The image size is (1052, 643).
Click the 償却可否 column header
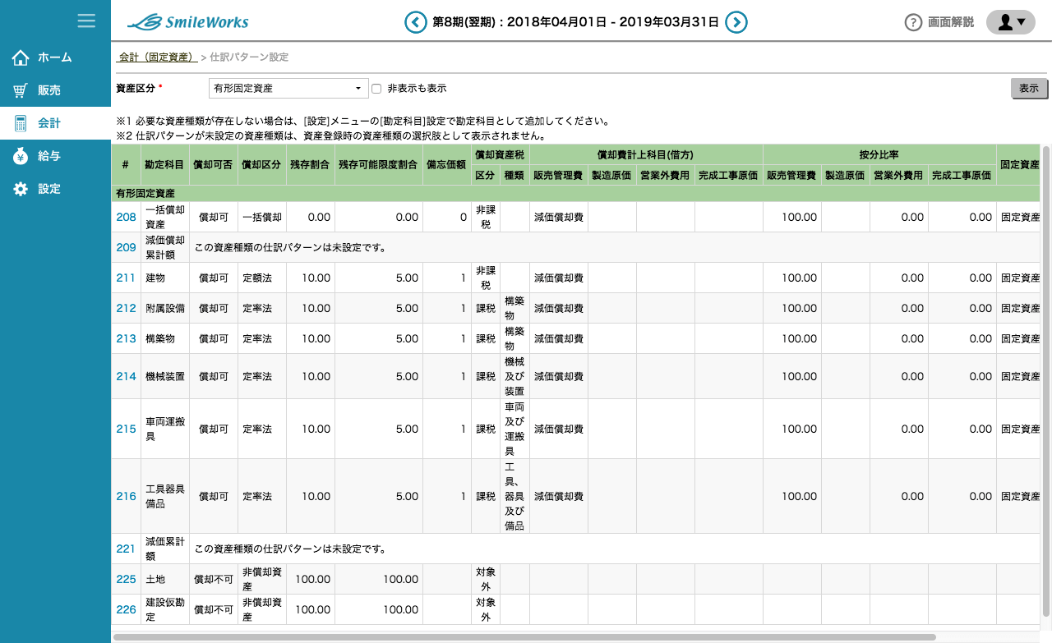[214, 164]
